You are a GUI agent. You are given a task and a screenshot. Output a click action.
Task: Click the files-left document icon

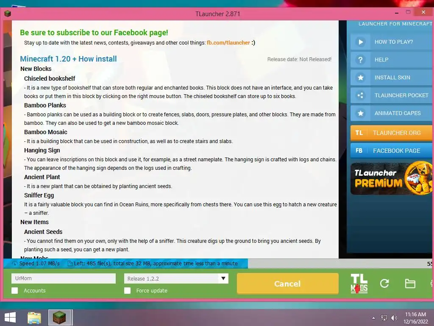point(70,263)
